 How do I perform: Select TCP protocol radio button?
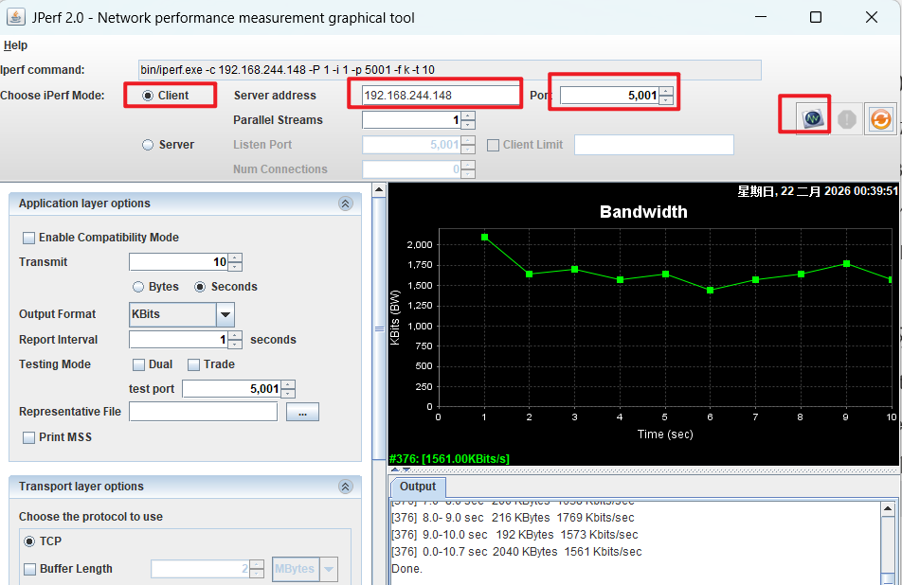click(29, 541)
